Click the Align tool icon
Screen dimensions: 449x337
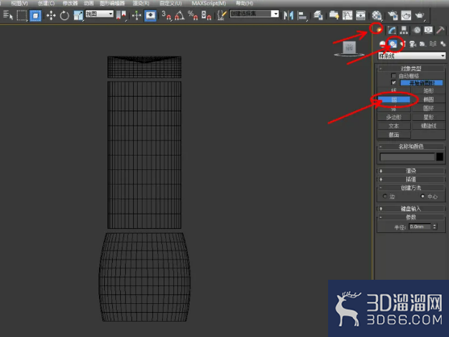point(302,15)
